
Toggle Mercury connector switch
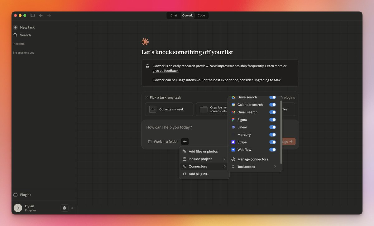coord(273,135)
